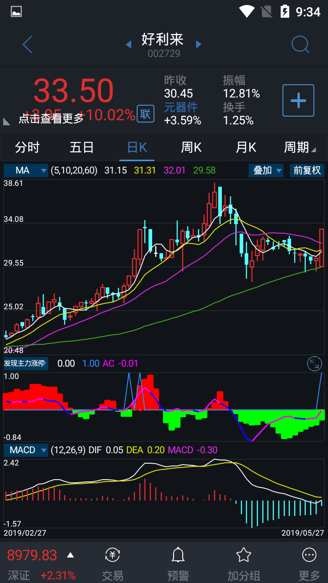
Task: Open the search magnifier icon
Action: pyautogui.click(x=300, y=45)
